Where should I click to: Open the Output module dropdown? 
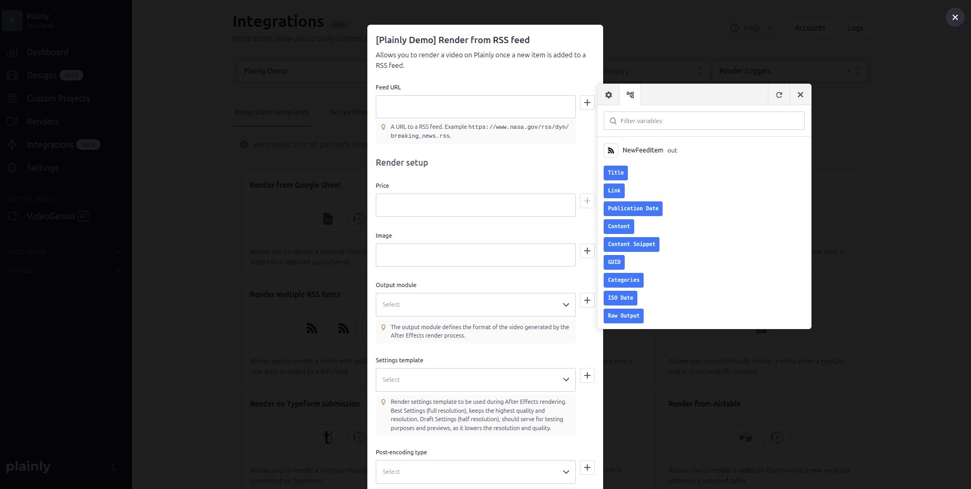tap(476, 305)
